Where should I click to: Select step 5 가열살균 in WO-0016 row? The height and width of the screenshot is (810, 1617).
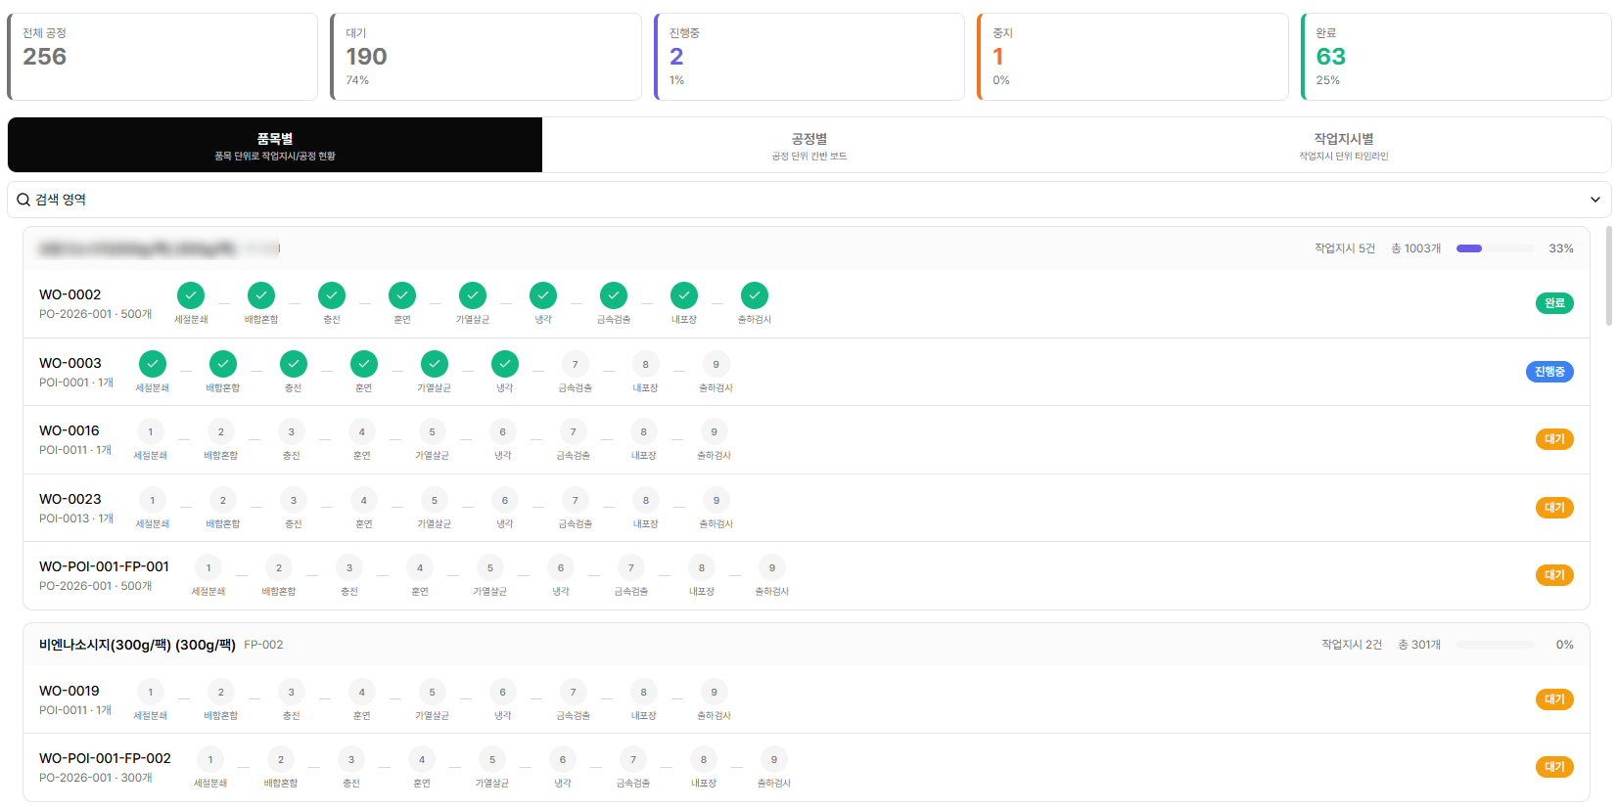tap(433, 431)
